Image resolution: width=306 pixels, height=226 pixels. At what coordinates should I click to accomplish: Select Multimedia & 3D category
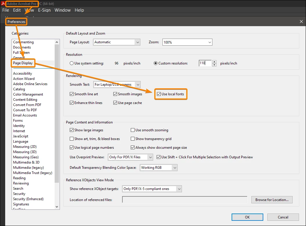26,162
